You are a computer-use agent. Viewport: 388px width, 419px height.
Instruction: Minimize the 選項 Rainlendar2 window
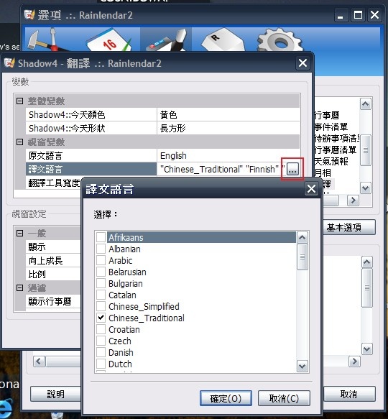[x=341, y=15]
